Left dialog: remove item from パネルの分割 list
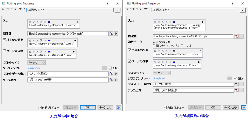This screenshot has width=248, height=119. click(x=45, y=41)
